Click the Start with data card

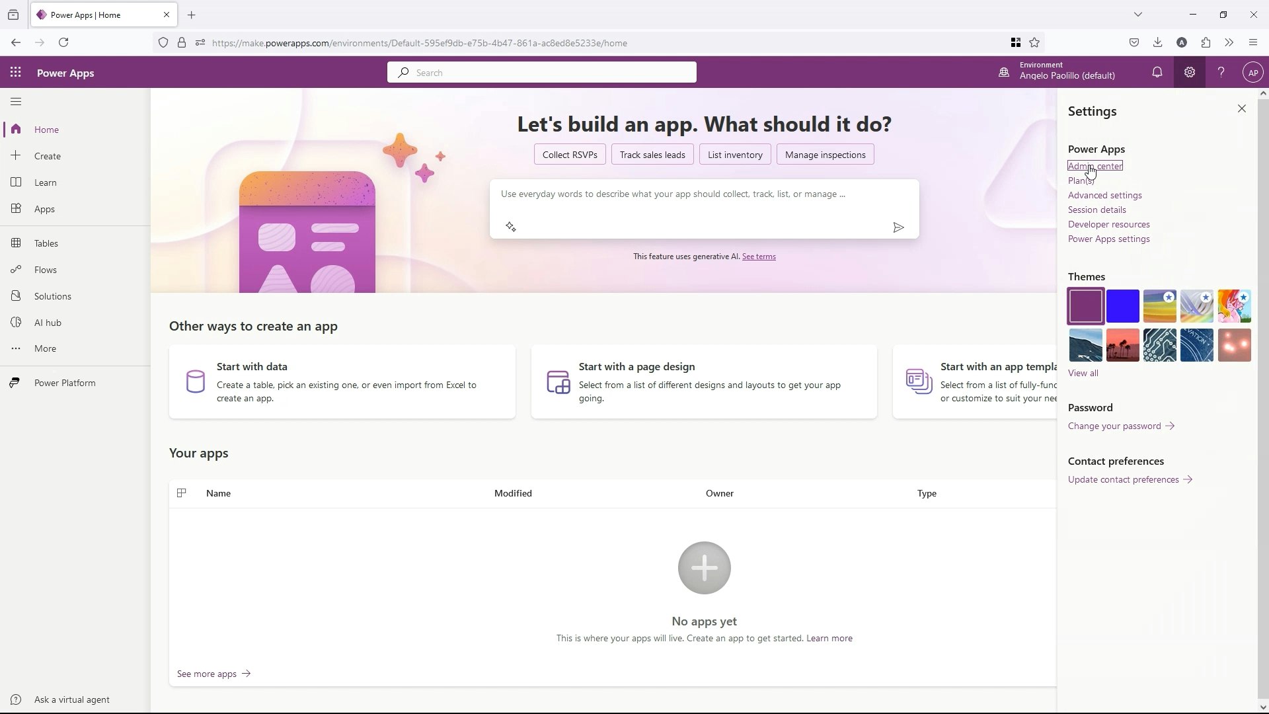(342, 381)
